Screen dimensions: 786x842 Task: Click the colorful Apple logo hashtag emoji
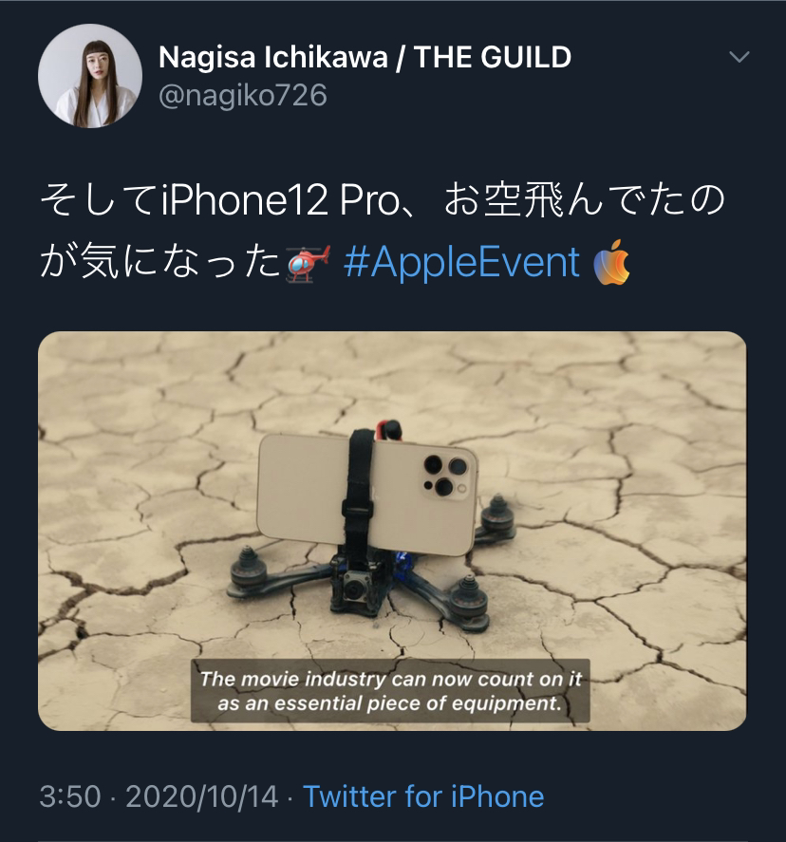(x=611, y=262)
